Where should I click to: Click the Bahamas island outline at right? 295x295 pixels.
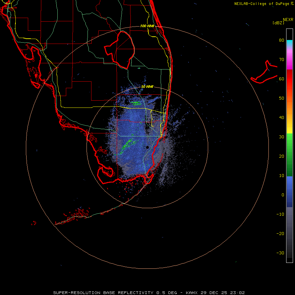pyautogui.click(x=264, y=72)
